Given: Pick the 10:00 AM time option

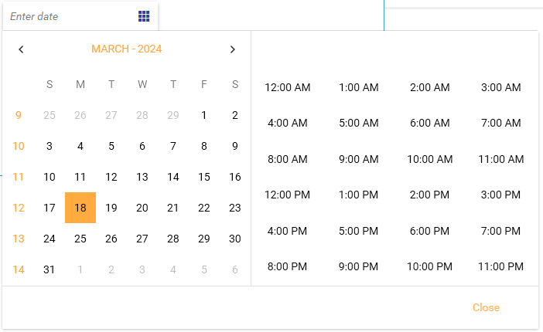Looking at the screenshot, I should click(430, 159).
